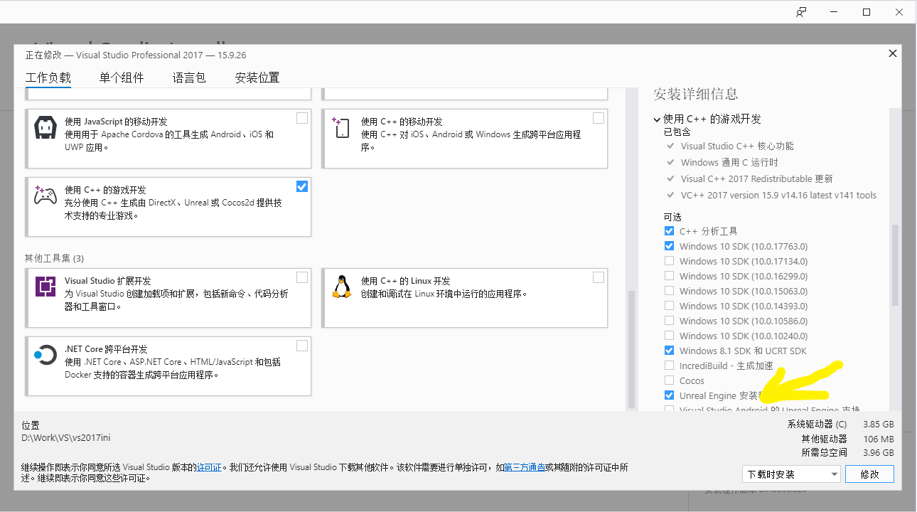Viewport: 917px width, 512px height.
Task: Uncheck the Unreal Engine installer option
Action: [x=669, y=395]
